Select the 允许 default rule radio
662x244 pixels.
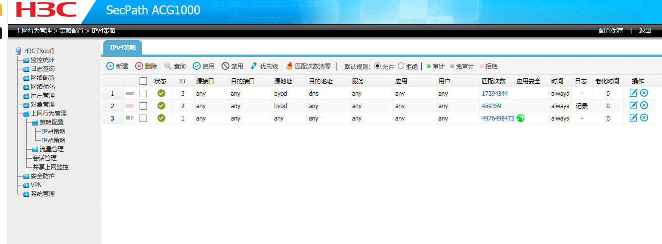click(x=377, y=66)
